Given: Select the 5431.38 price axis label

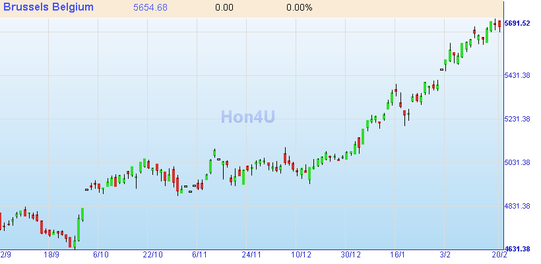Looking at the screenshot, I should (x=517, y=76).
